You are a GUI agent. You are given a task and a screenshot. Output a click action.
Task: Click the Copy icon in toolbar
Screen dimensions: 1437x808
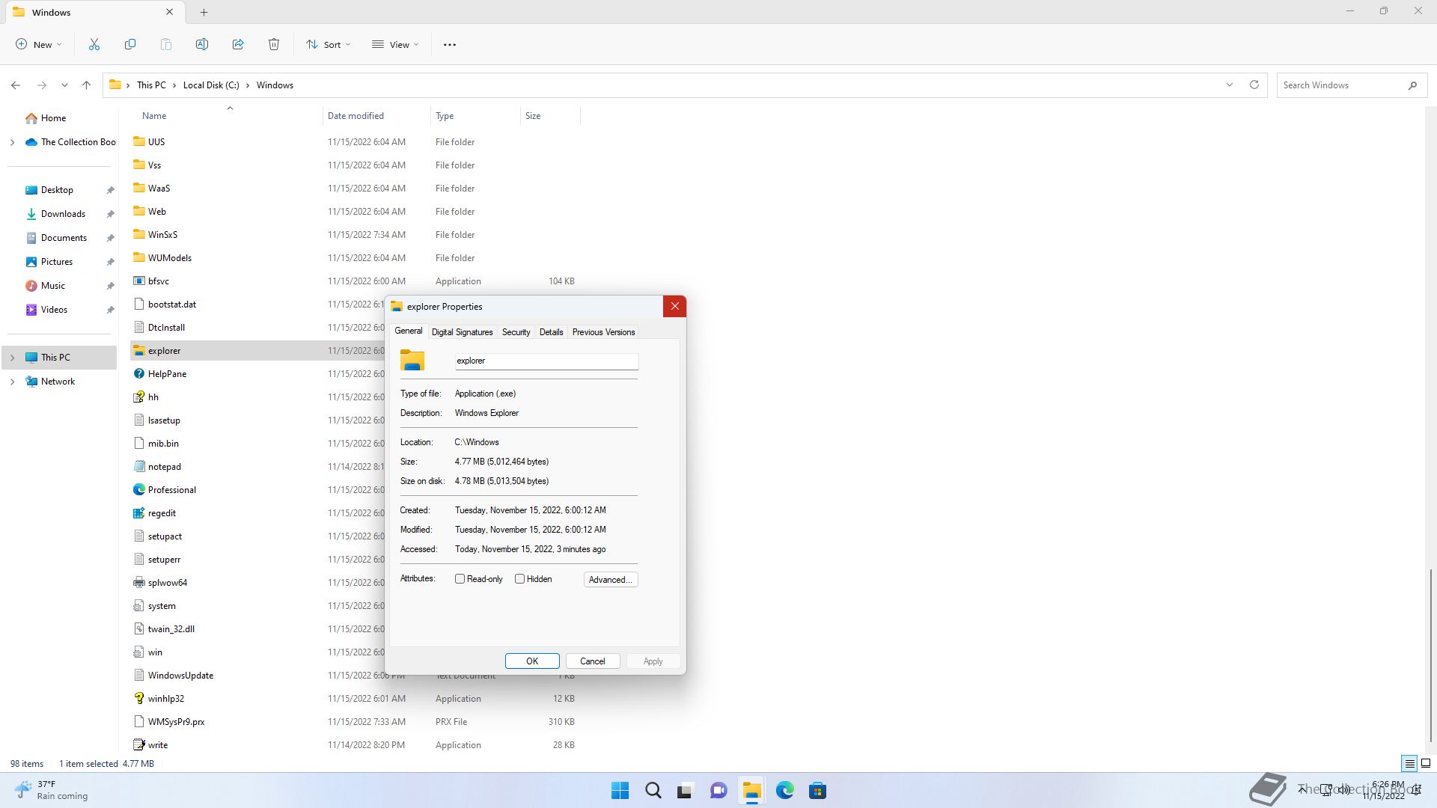click(x=130, y=45)
